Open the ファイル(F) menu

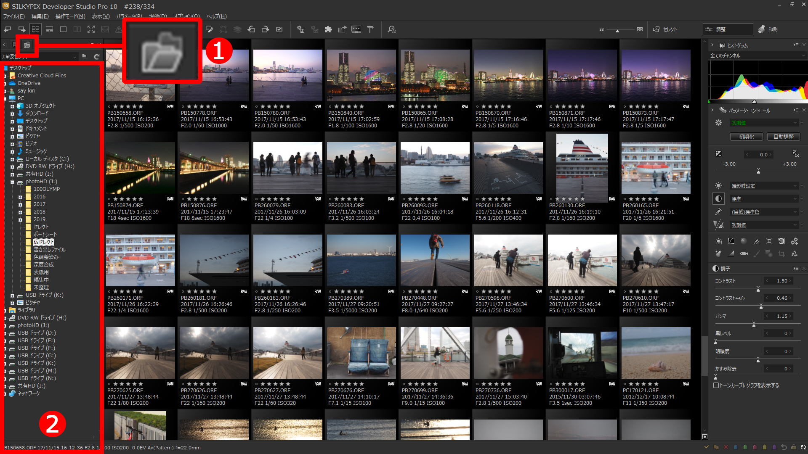coord(14,16)
